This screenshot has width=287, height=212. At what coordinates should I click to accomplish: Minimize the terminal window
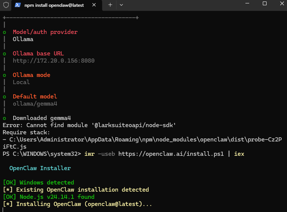(x=247, y=3)
